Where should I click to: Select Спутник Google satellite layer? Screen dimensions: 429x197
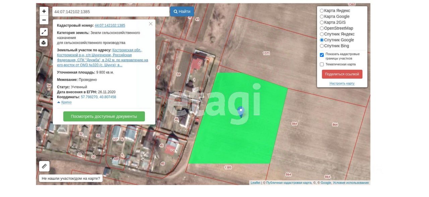[x=322, y=40]
